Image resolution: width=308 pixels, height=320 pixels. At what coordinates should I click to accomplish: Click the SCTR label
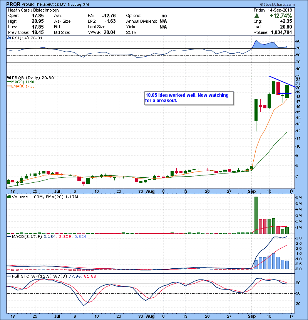coord(132,32)
